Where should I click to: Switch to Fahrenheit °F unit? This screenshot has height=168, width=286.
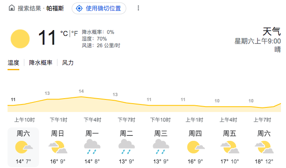coord(74,33)
